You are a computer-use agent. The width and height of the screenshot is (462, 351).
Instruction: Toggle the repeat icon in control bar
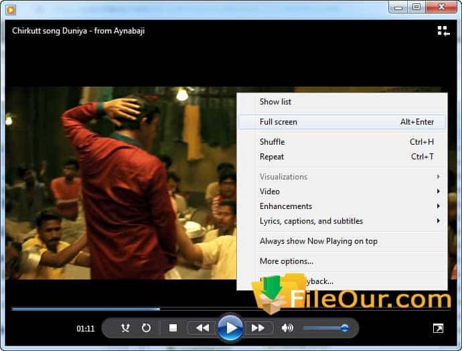click(x=146, y=328)
